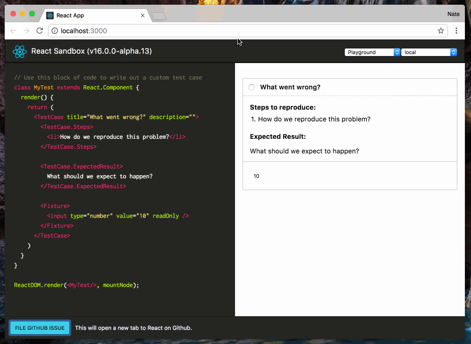Image resolution: width=471 pixels, height=344 pixels.
Task: Click the macOS green fullscreen window button
Action: pos(32,14)
